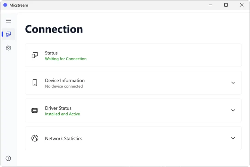Expand the Driver Status chevron
The height and width of the screenshot is (167, 250).
[x=233, y=111]
